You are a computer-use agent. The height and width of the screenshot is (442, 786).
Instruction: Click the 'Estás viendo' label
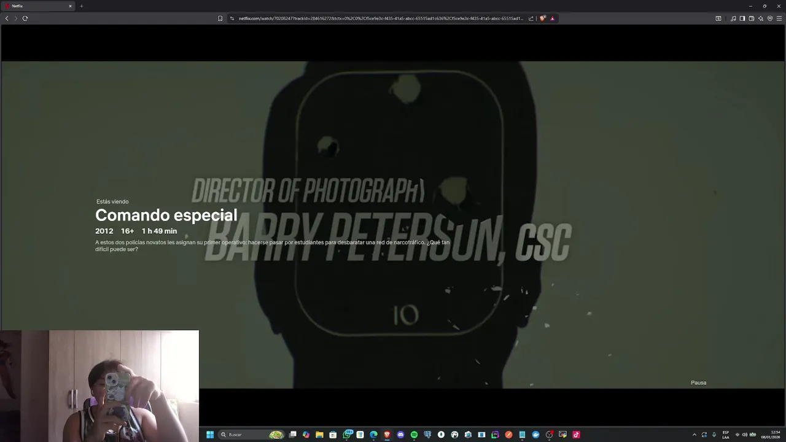coord(112,201)
